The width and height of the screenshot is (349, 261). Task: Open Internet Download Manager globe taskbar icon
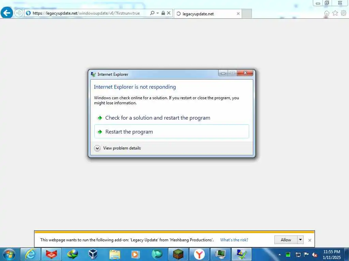click(x=72, y=254)
